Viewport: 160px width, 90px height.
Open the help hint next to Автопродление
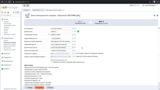[75, 28]
